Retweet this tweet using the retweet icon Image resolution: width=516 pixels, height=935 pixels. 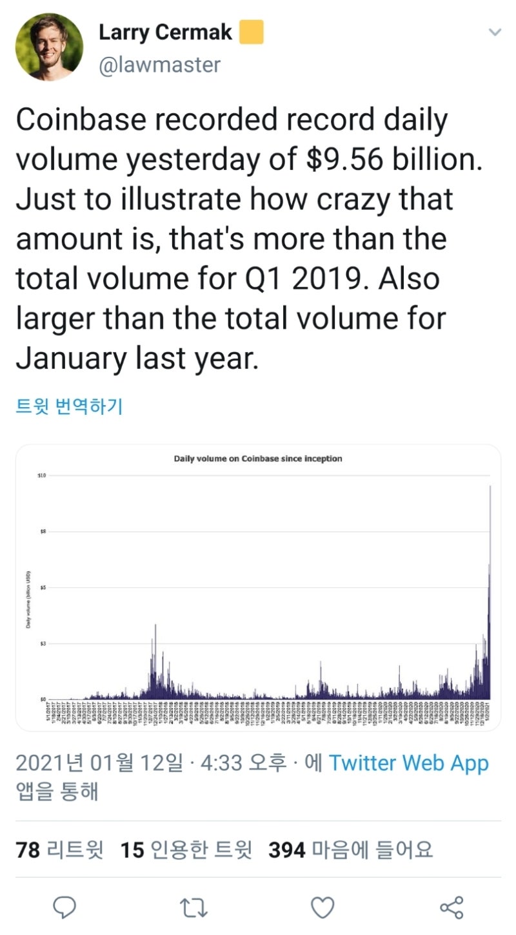pos(193,907)
